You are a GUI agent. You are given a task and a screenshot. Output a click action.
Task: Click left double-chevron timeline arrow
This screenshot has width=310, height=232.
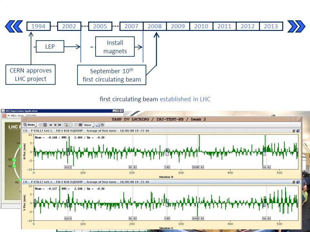click(14, 26)
